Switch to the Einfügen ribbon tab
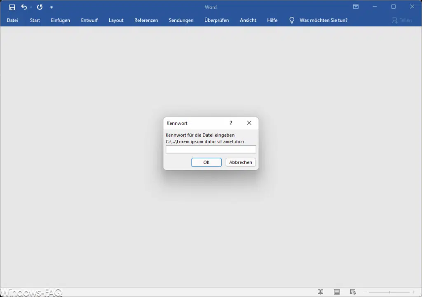The height and width of the screenshot is (297, 422). 60,20
